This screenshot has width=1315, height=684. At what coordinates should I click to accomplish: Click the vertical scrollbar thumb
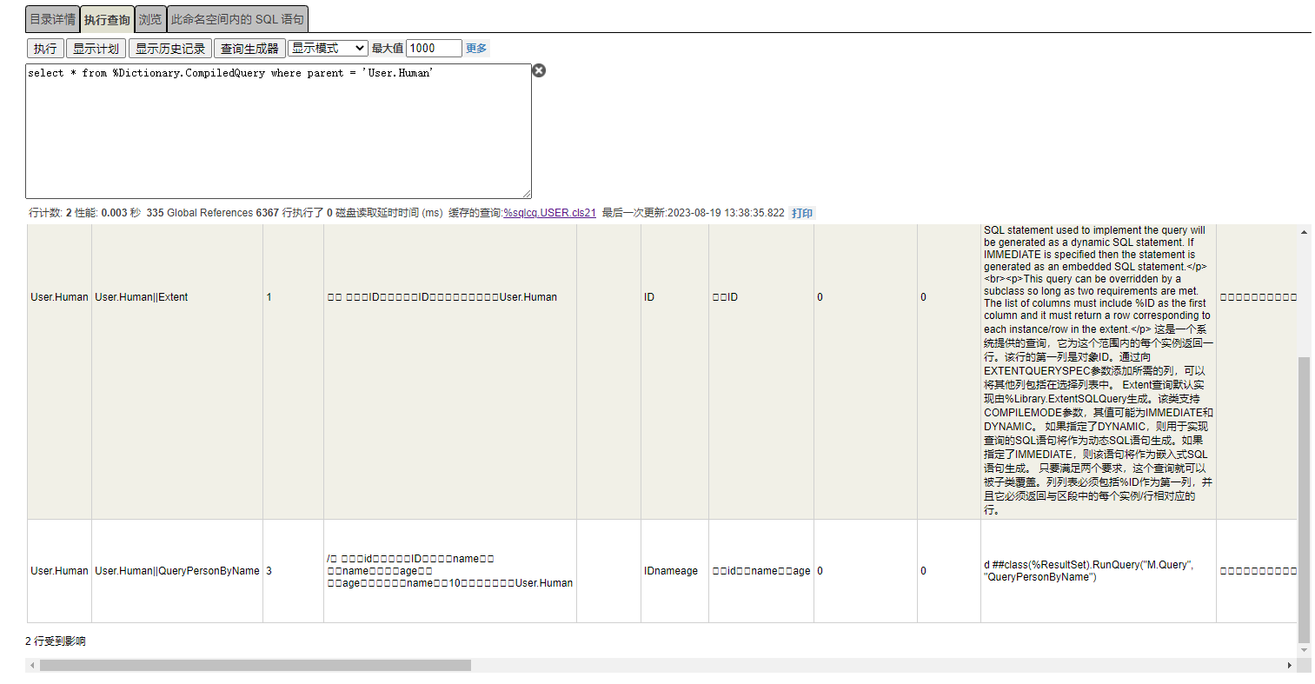(1304, 499)
